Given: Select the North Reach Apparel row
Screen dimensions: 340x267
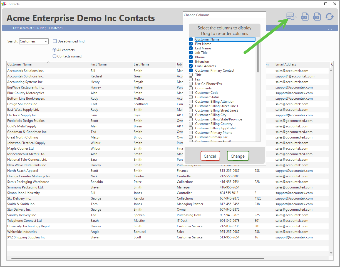Looking at the screenshot, I should (168, 171).
